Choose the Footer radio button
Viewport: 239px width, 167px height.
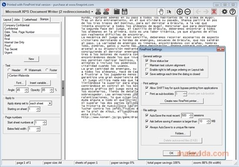47,70
